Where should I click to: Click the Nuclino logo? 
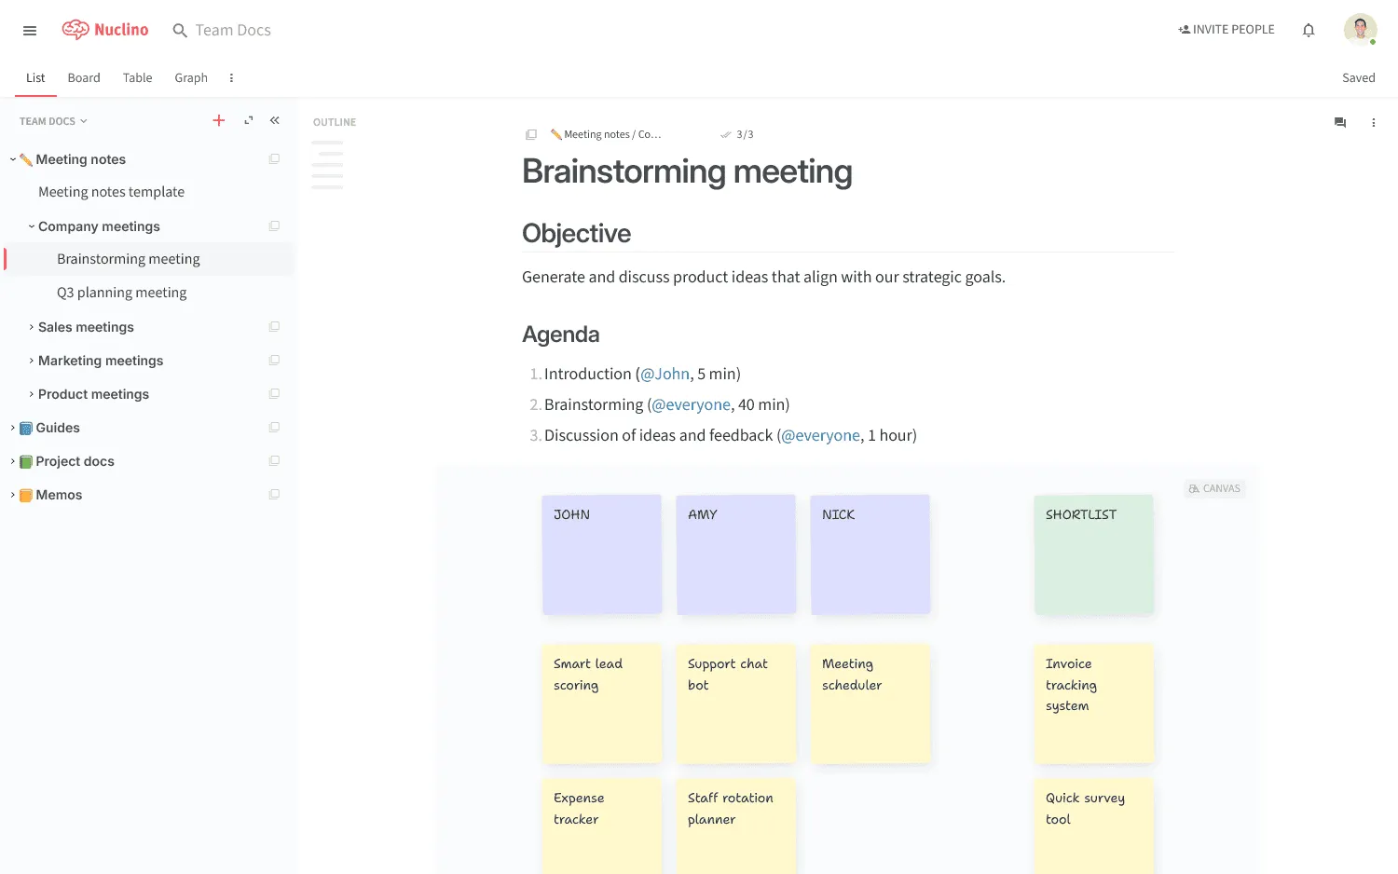click(105, 30)
